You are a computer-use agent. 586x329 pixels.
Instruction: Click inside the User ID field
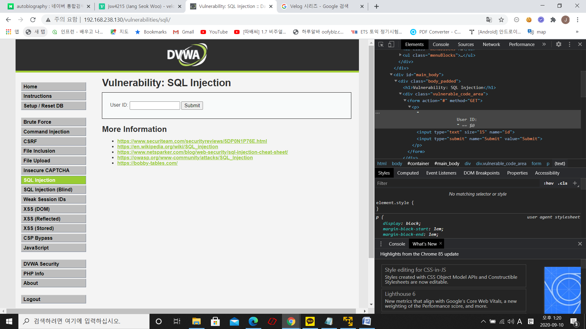pyautogui.click(x=154, y=105)
